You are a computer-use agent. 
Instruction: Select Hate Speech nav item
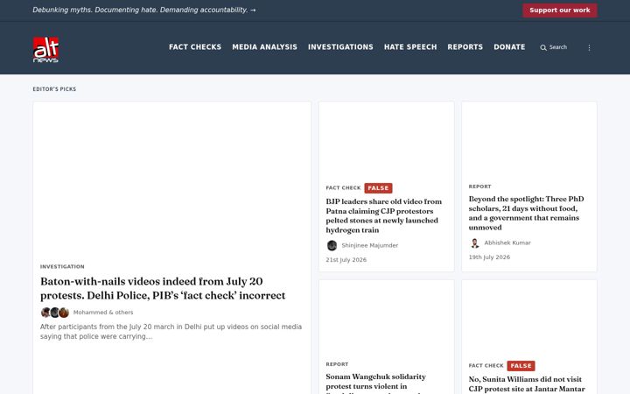click(x=410, y=47)
